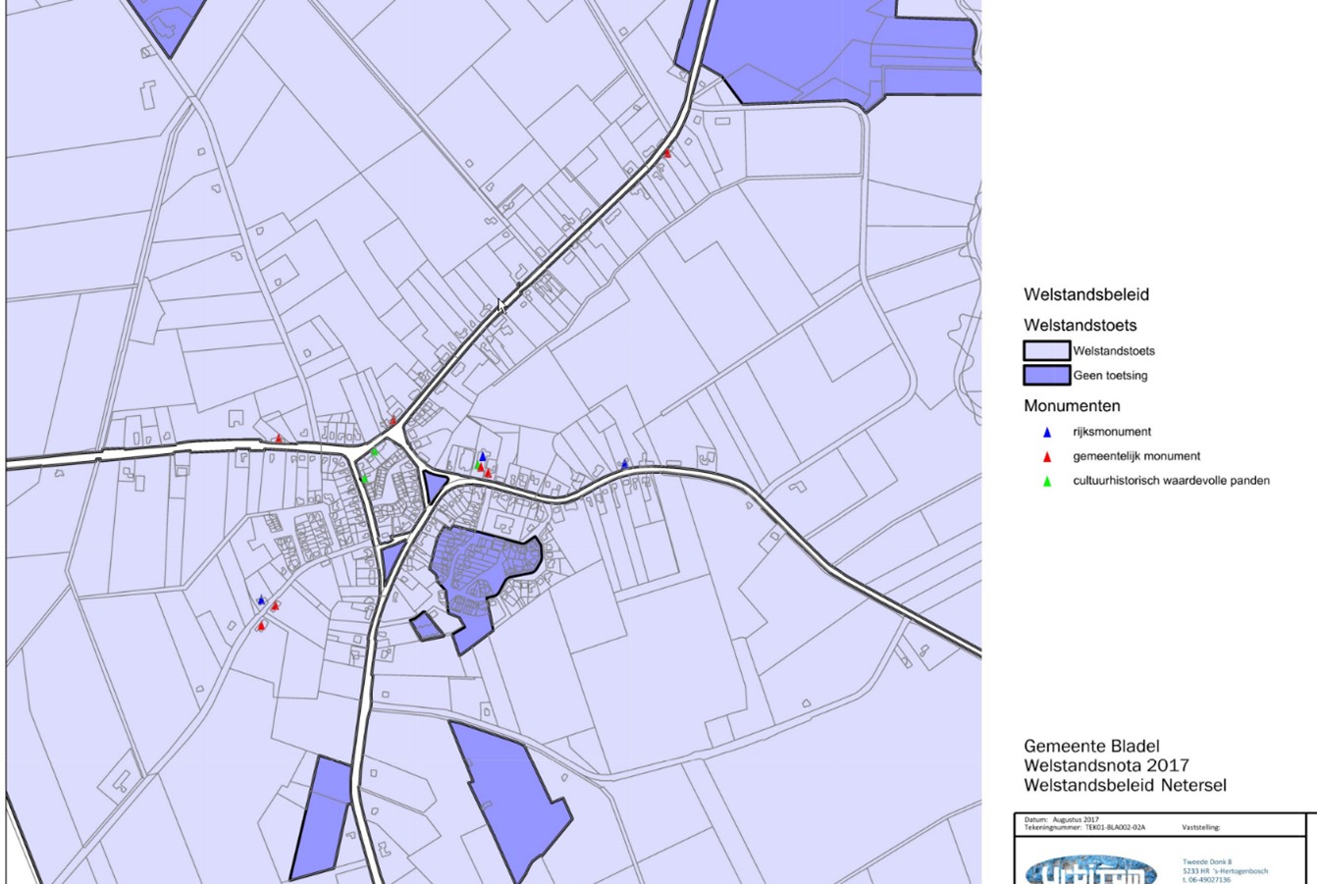Select the light Welstandstoets legend swatch
This screenshot has height=884, width=1317.
pyautogui.click(x=1046, y=350)
